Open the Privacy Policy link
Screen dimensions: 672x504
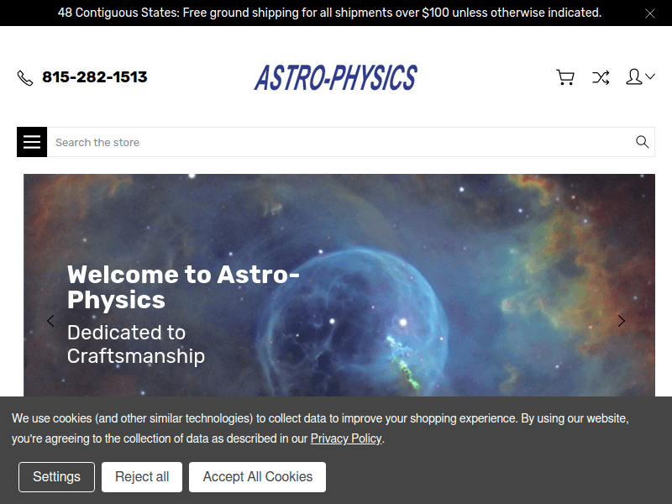(x=346, y=438)
